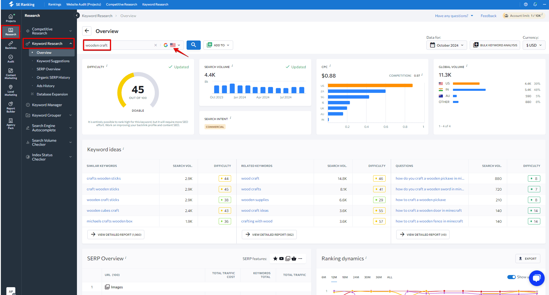Click the Feedback link
549x295 pixels.
[488, 16]
